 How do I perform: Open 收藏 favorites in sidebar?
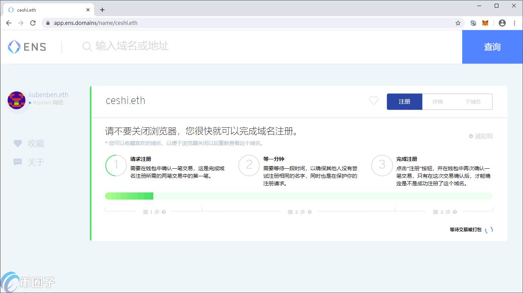point(36,143)
